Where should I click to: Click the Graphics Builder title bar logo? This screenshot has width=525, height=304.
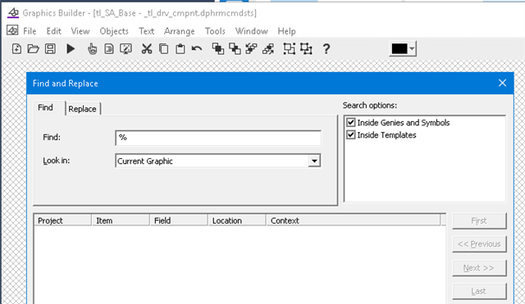(x=13, y=13)
